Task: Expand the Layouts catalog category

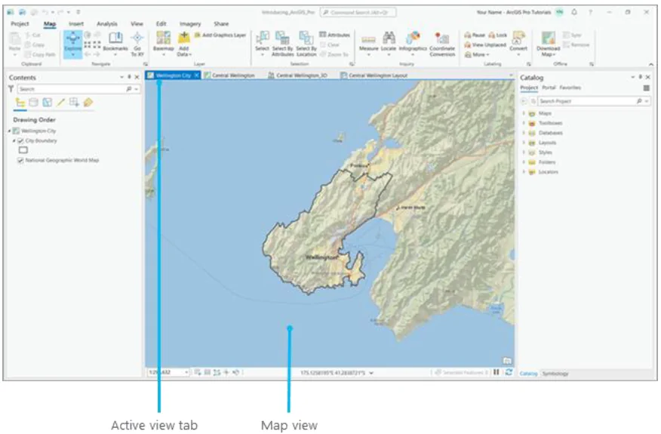Action: (524, 143)
